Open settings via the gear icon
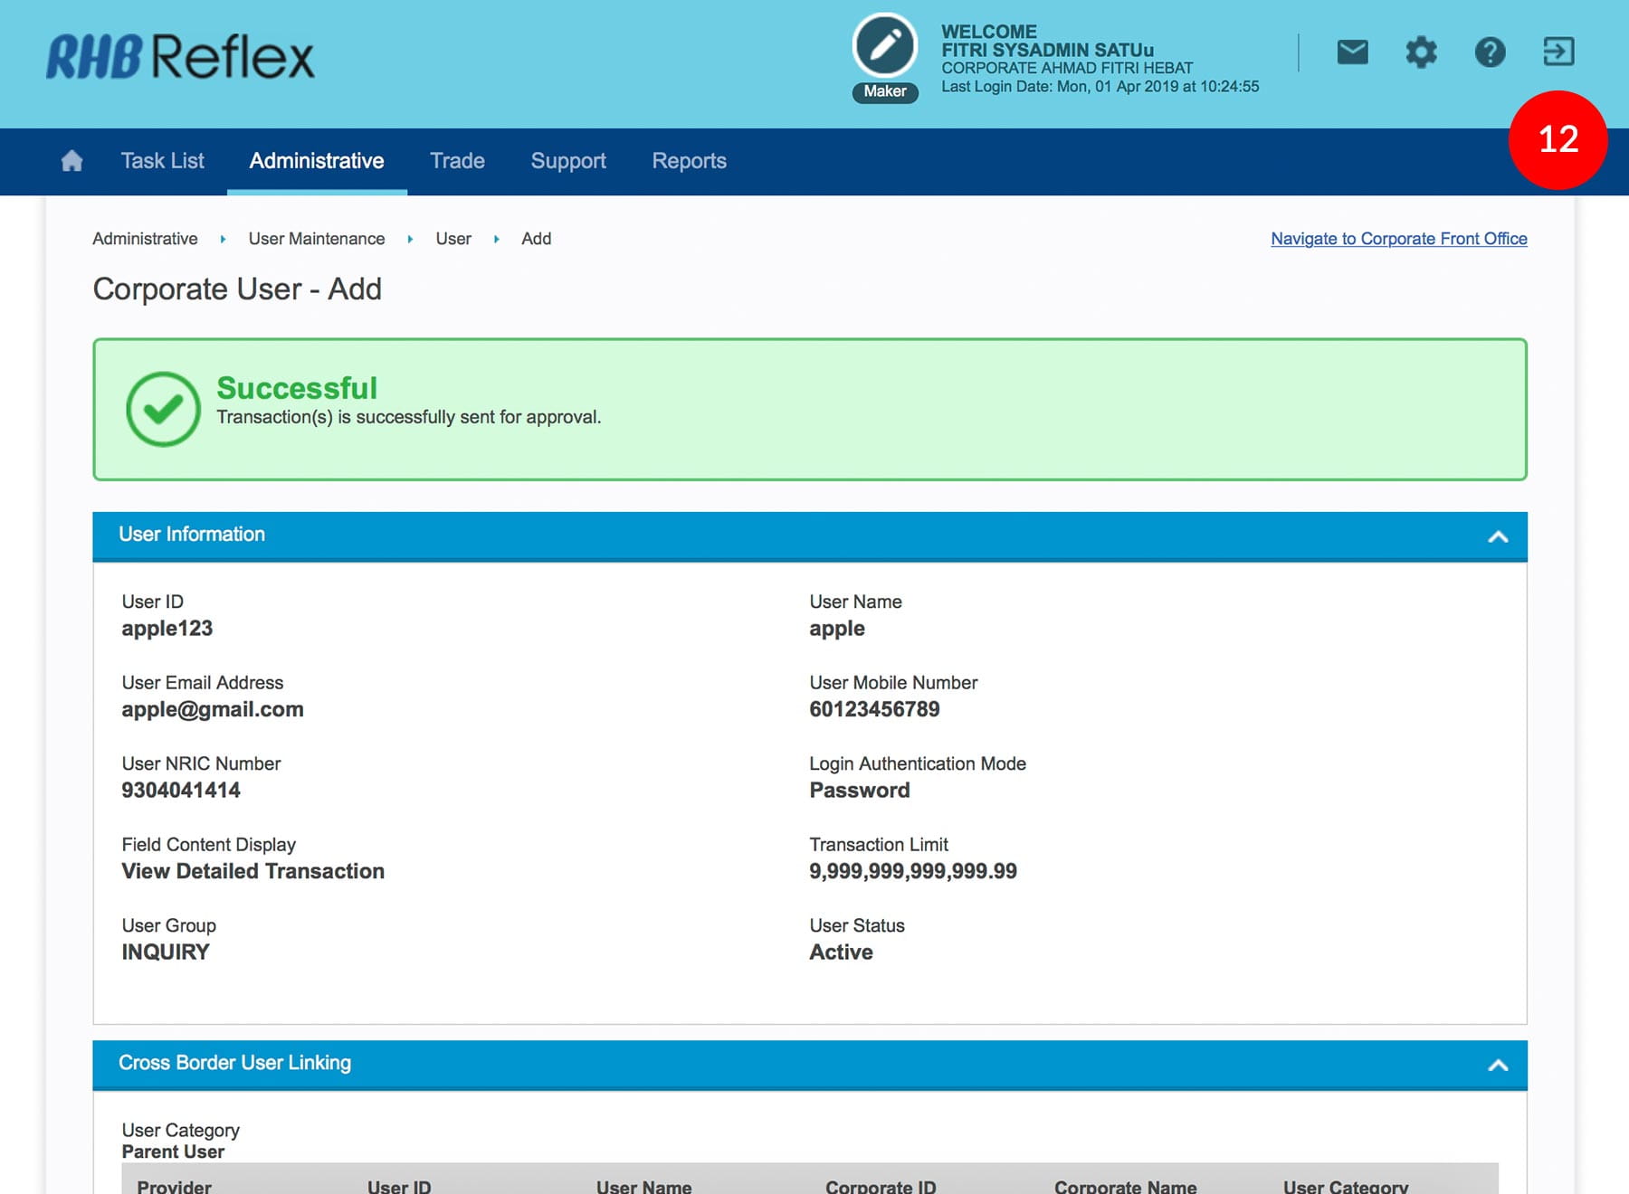 coord(1421,52)
